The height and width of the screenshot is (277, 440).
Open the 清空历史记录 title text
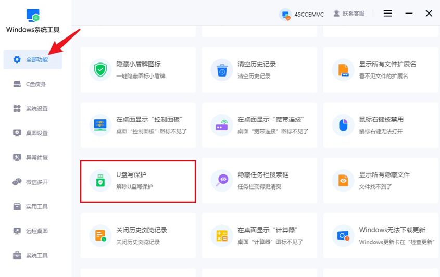click(x=257, y=64)
